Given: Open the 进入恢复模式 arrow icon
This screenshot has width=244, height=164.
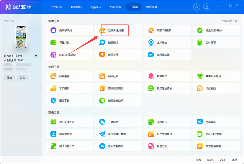Looking at the screenshot, I should tap(102, 146).
